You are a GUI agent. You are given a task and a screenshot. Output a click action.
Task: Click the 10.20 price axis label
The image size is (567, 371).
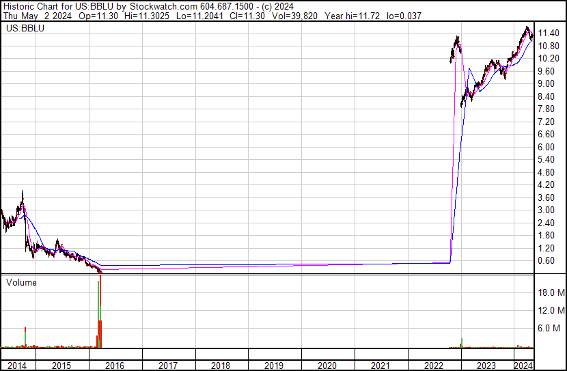pyautogui.click(x=549, y=59)
